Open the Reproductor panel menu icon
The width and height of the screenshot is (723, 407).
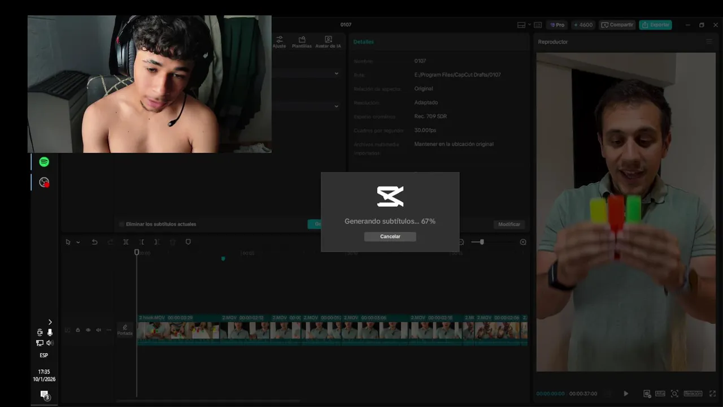709,41
